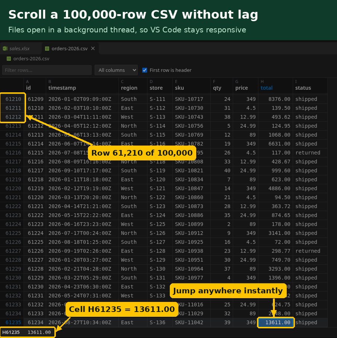The image size is (337, 338).
Task: Click timestamp 2026-09-10T17:17:00Z
Action: (82, 170)
